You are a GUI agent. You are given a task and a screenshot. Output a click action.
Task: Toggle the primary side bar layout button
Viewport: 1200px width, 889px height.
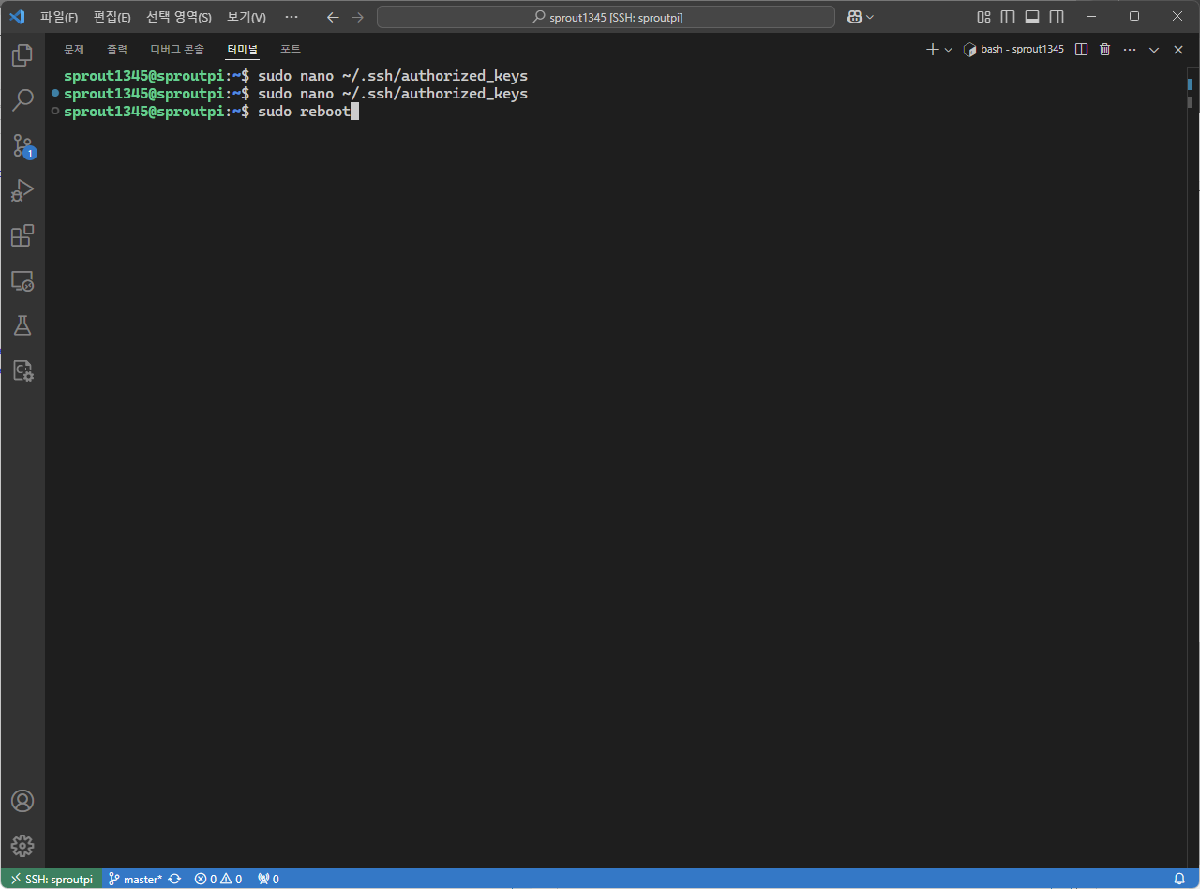[x=1008, y=17]
